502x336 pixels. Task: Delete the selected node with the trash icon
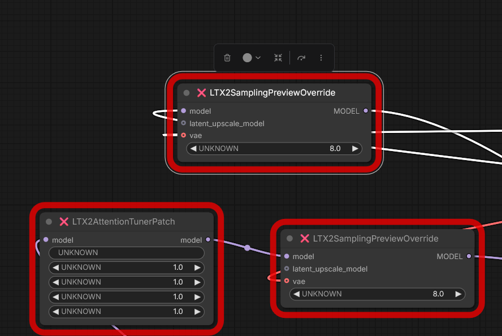(227, 58)
